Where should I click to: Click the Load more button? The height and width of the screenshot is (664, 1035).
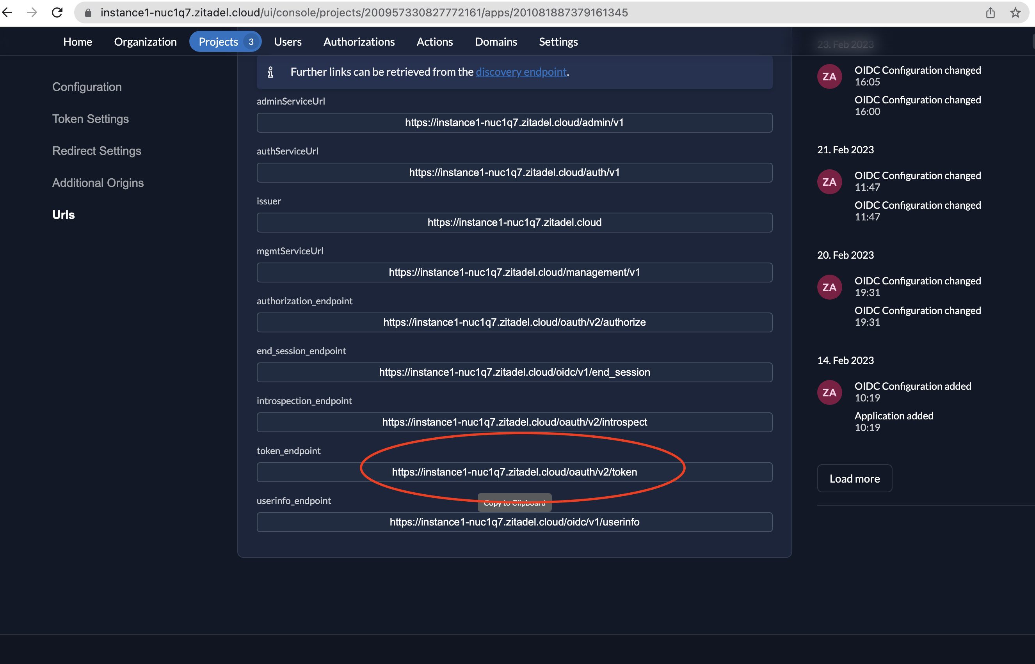click(854, 478)
